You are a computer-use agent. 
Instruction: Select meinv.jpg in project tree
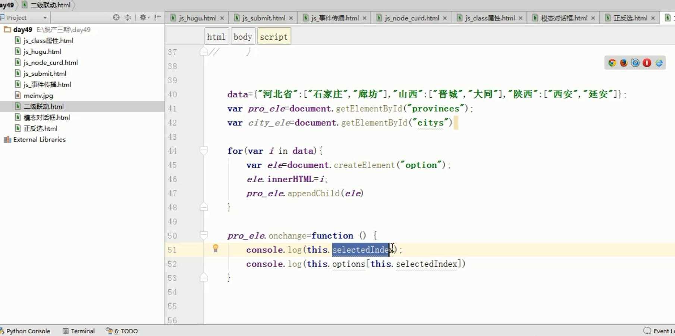tap(38, 96)
